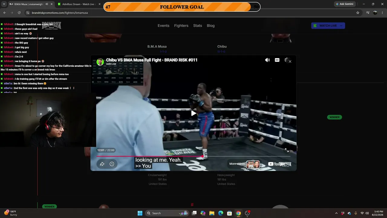Reload the current page
Viewport: 387px width, 218px height.
click(x=19, y=13)
